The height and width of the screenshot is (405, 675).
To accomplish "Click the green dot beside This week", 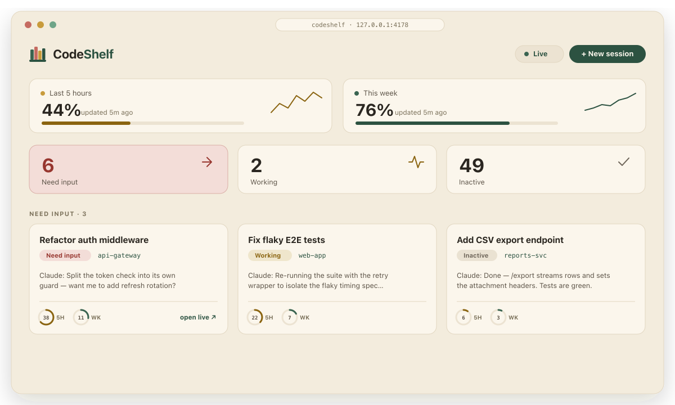I will [x=357, y=93].
